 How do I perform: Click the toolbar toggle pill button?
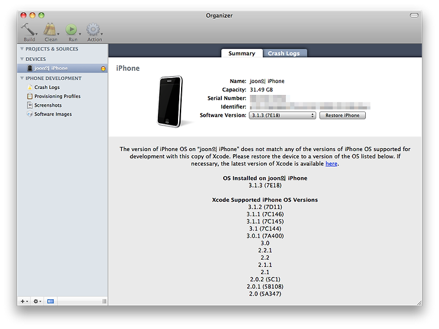[x=414, y=15]
